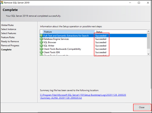
Task: Click Succeeded status for Client Tools Backwards Compatibility
Action: click(101, 49)
